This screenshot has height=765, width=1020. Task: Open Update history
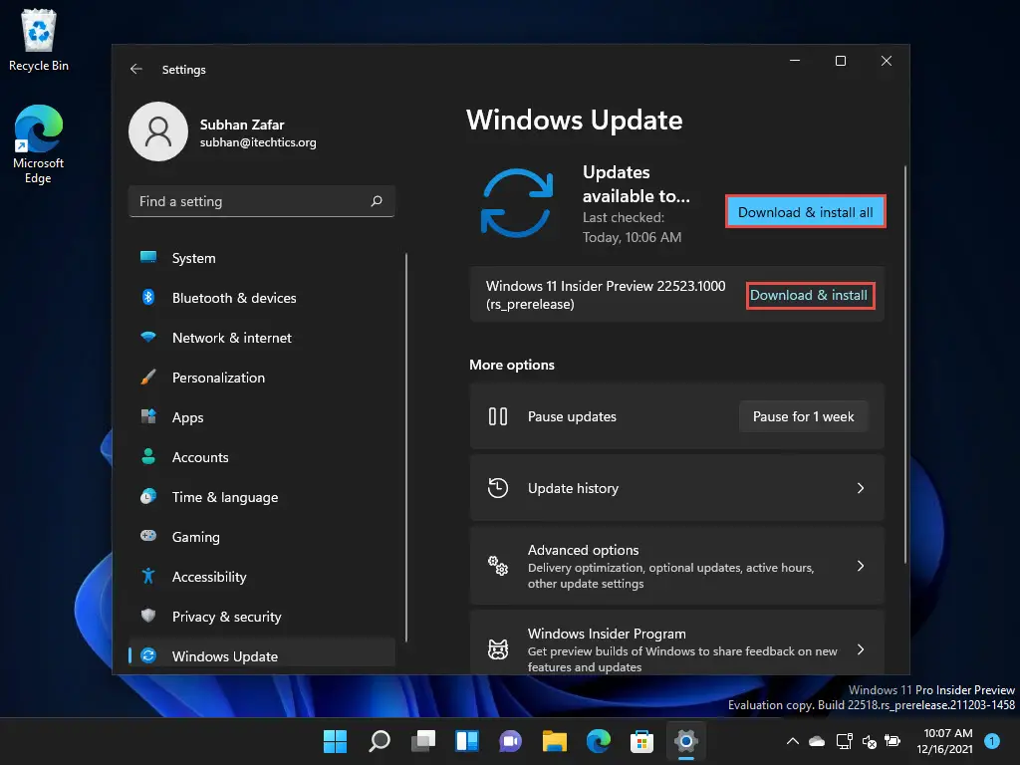(676, 488)
